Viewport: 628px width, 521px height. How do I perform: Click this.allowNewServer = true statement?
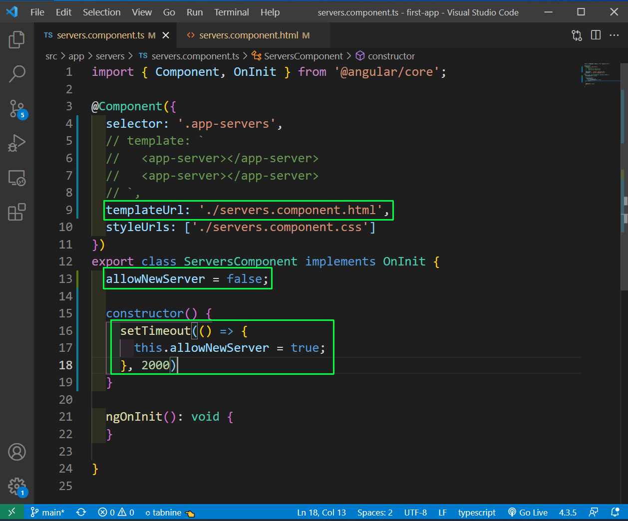click(x=230, y=348)
